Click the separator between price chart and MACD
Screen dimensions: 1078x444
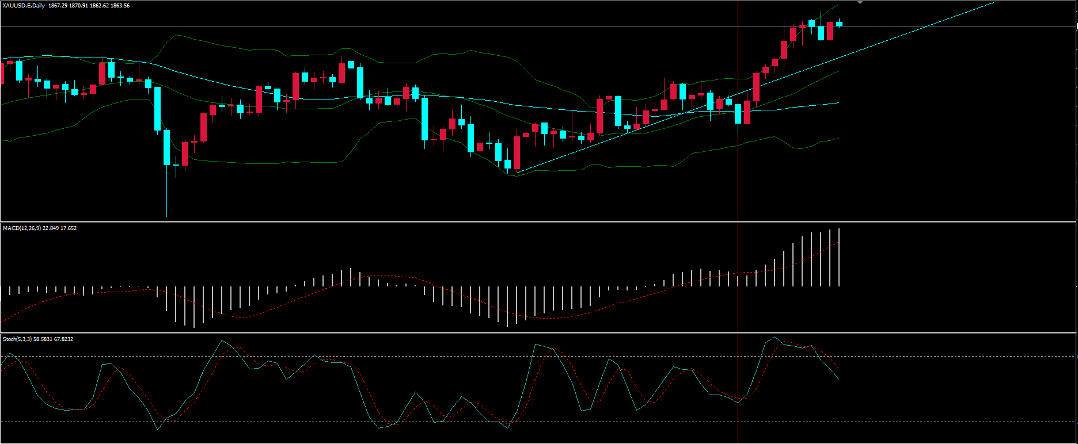click(x=538, y=222)
